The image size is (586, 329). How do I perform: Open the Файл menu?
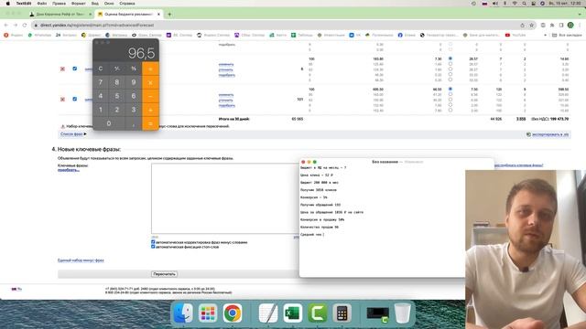coord(42,4)
